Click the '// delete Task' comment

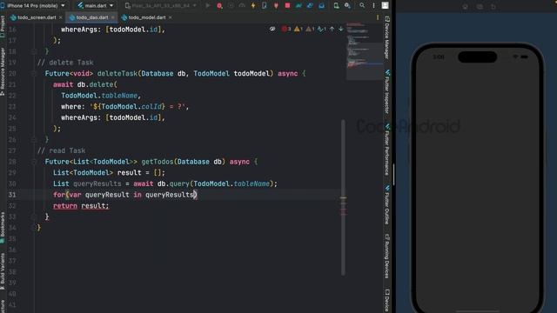click(x=65, y=63)
